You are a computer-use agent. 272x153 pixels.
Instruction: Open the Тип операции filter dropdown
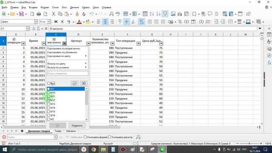click(x=139, y=43)
